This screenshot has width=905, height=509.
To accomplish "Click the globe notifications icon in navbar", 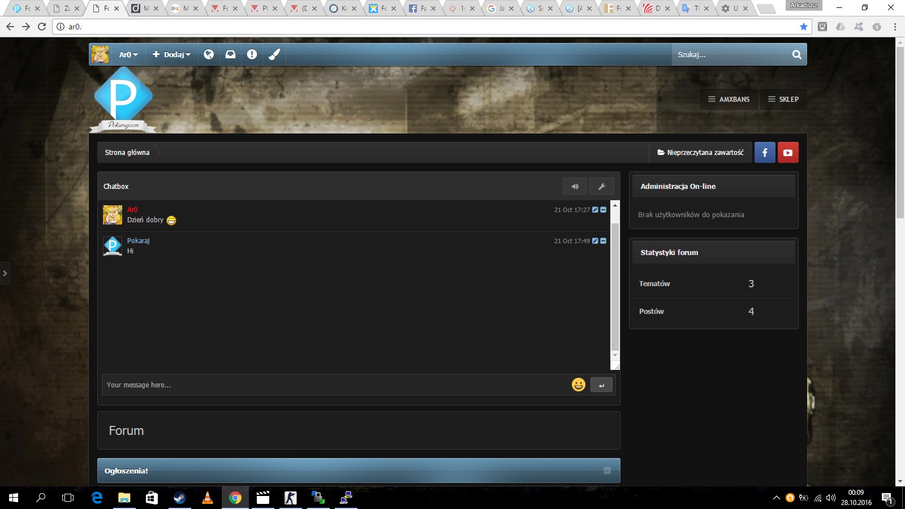I will [209, 54].
